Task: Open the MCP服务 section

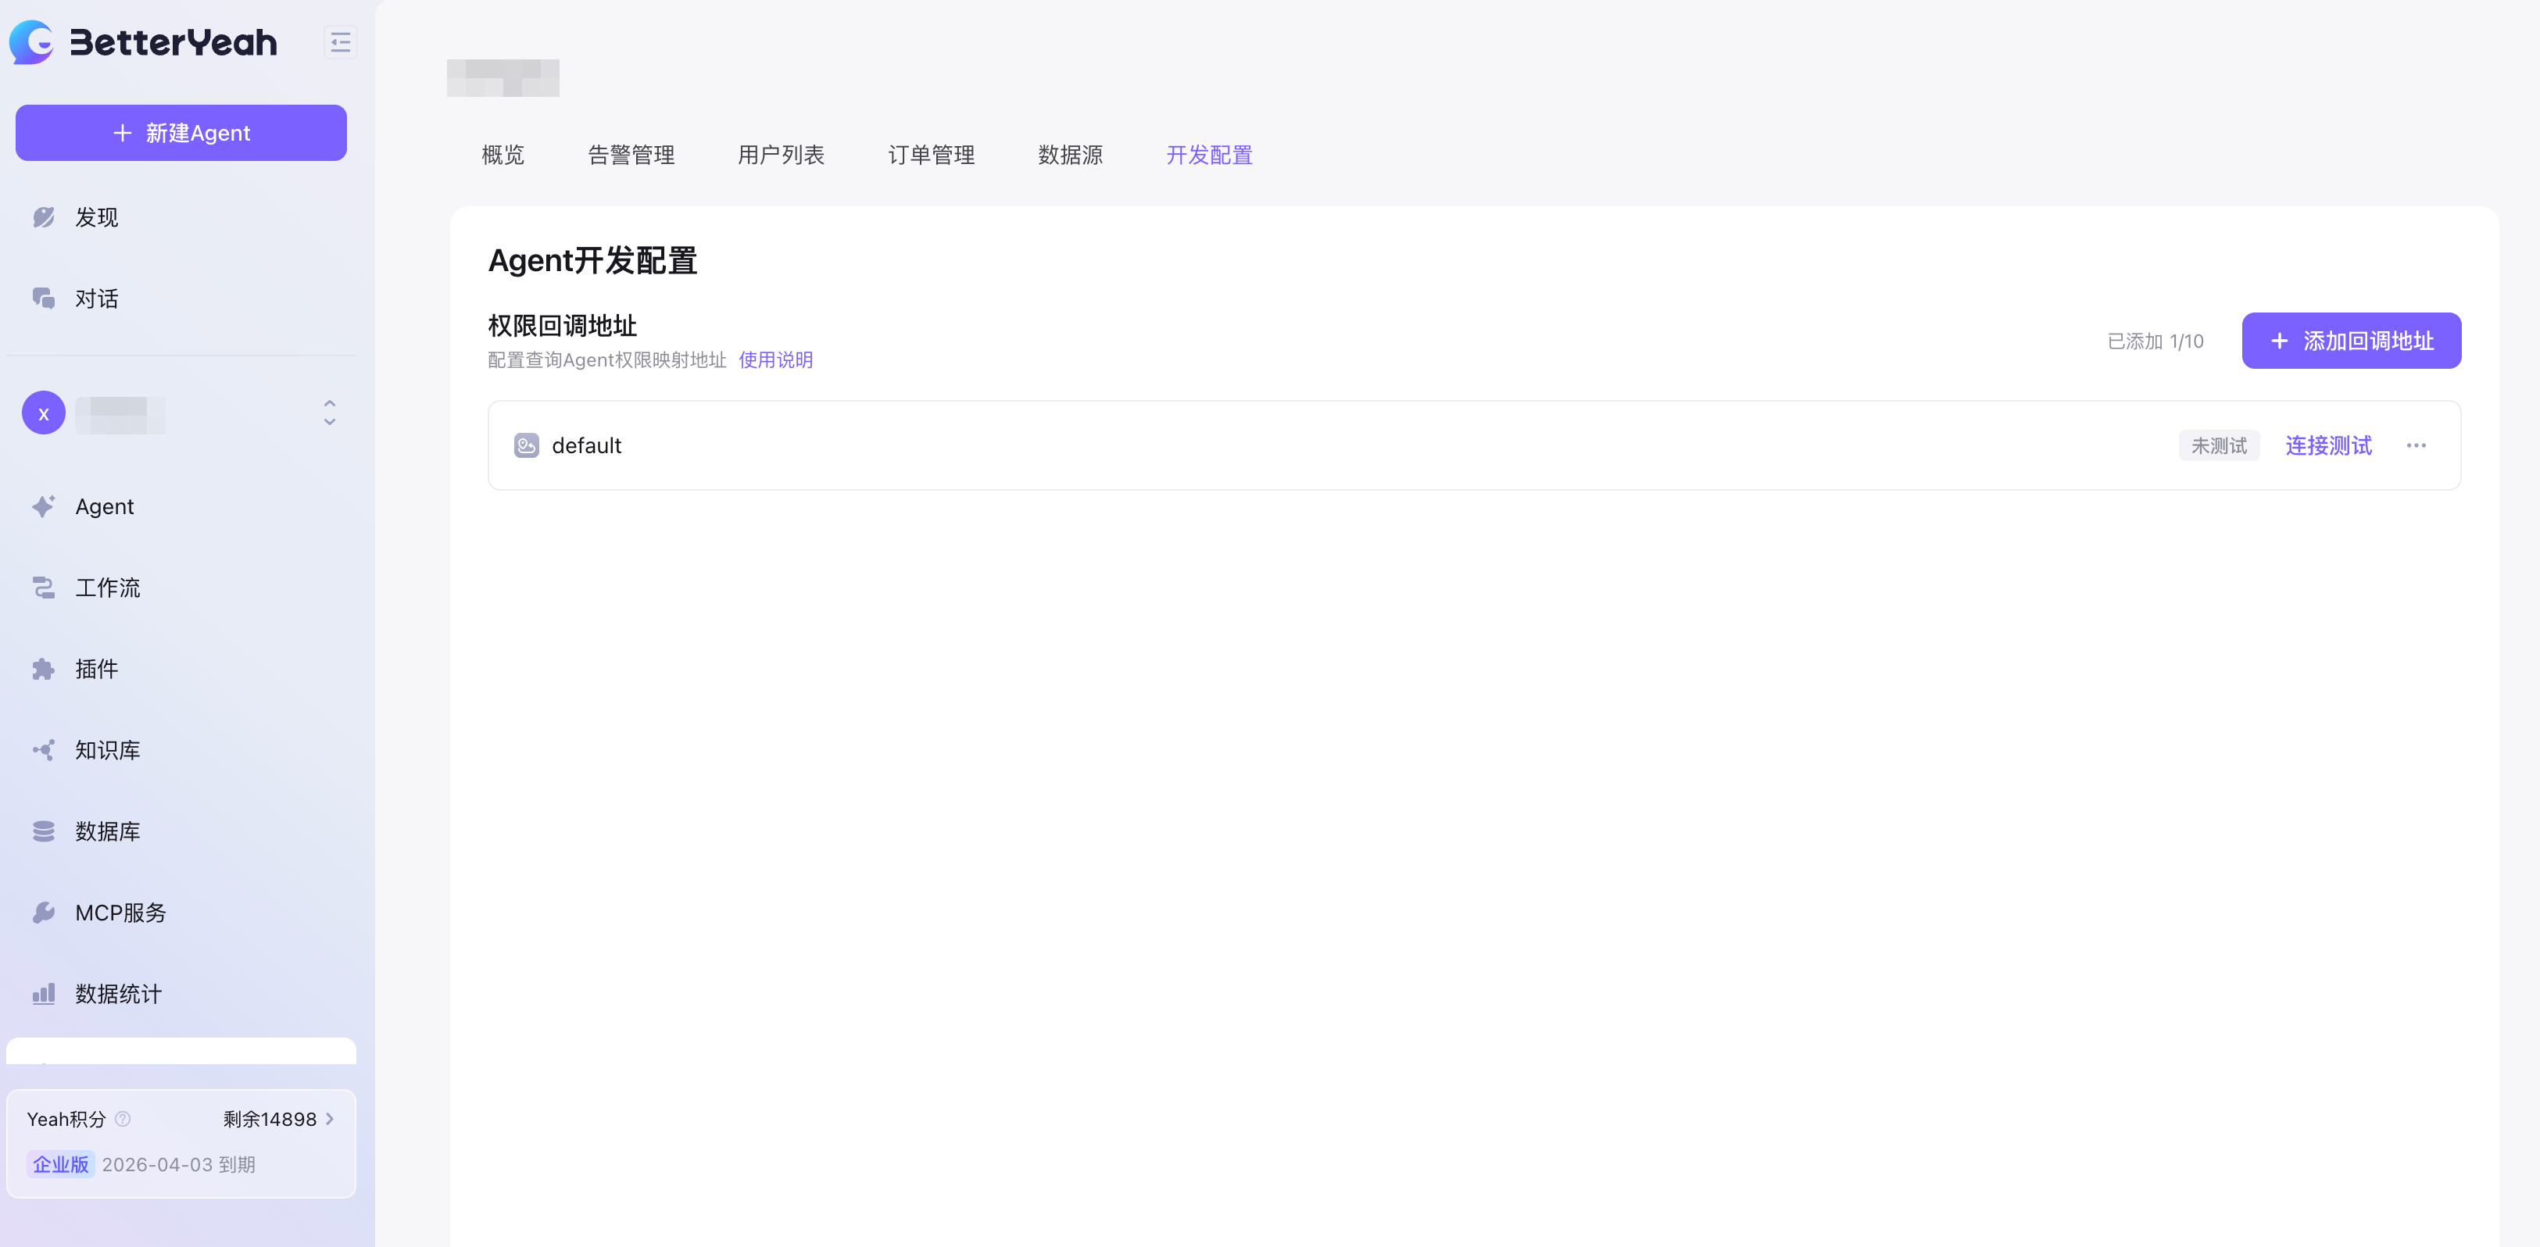Action: coord(120,913)
